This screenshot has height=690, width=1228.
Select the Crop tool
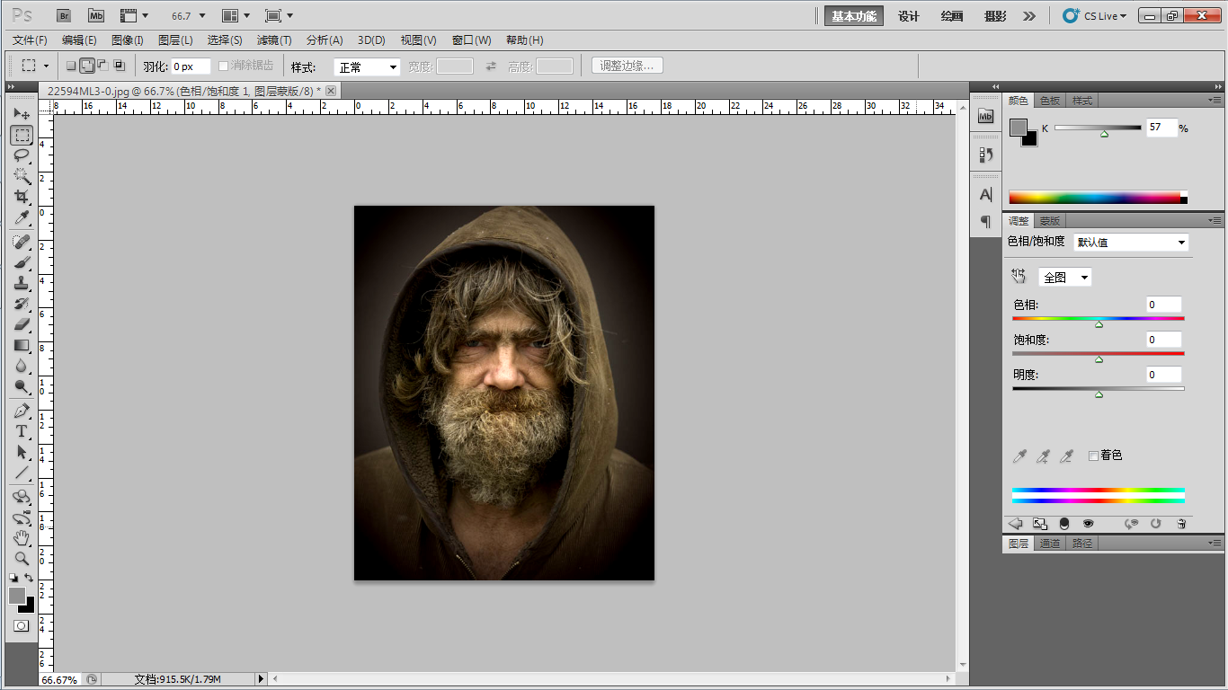click(x=22, y=197)
